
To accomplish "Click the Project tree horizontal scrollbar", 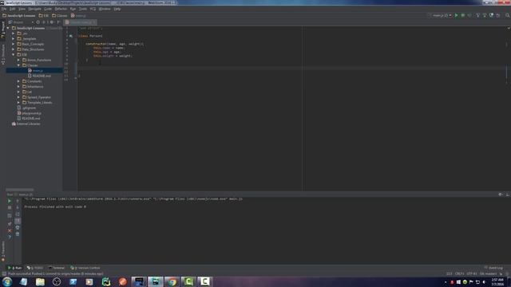I will pos(19,190).
